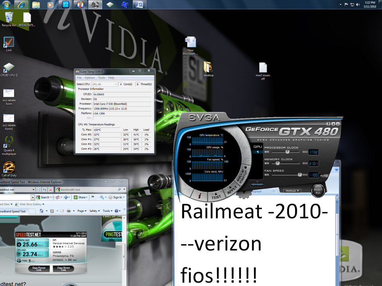Viewport: 382px width, 286px height.
Task: Toggle the EVGA SYNC button
Action: click(x=257, y=185)
